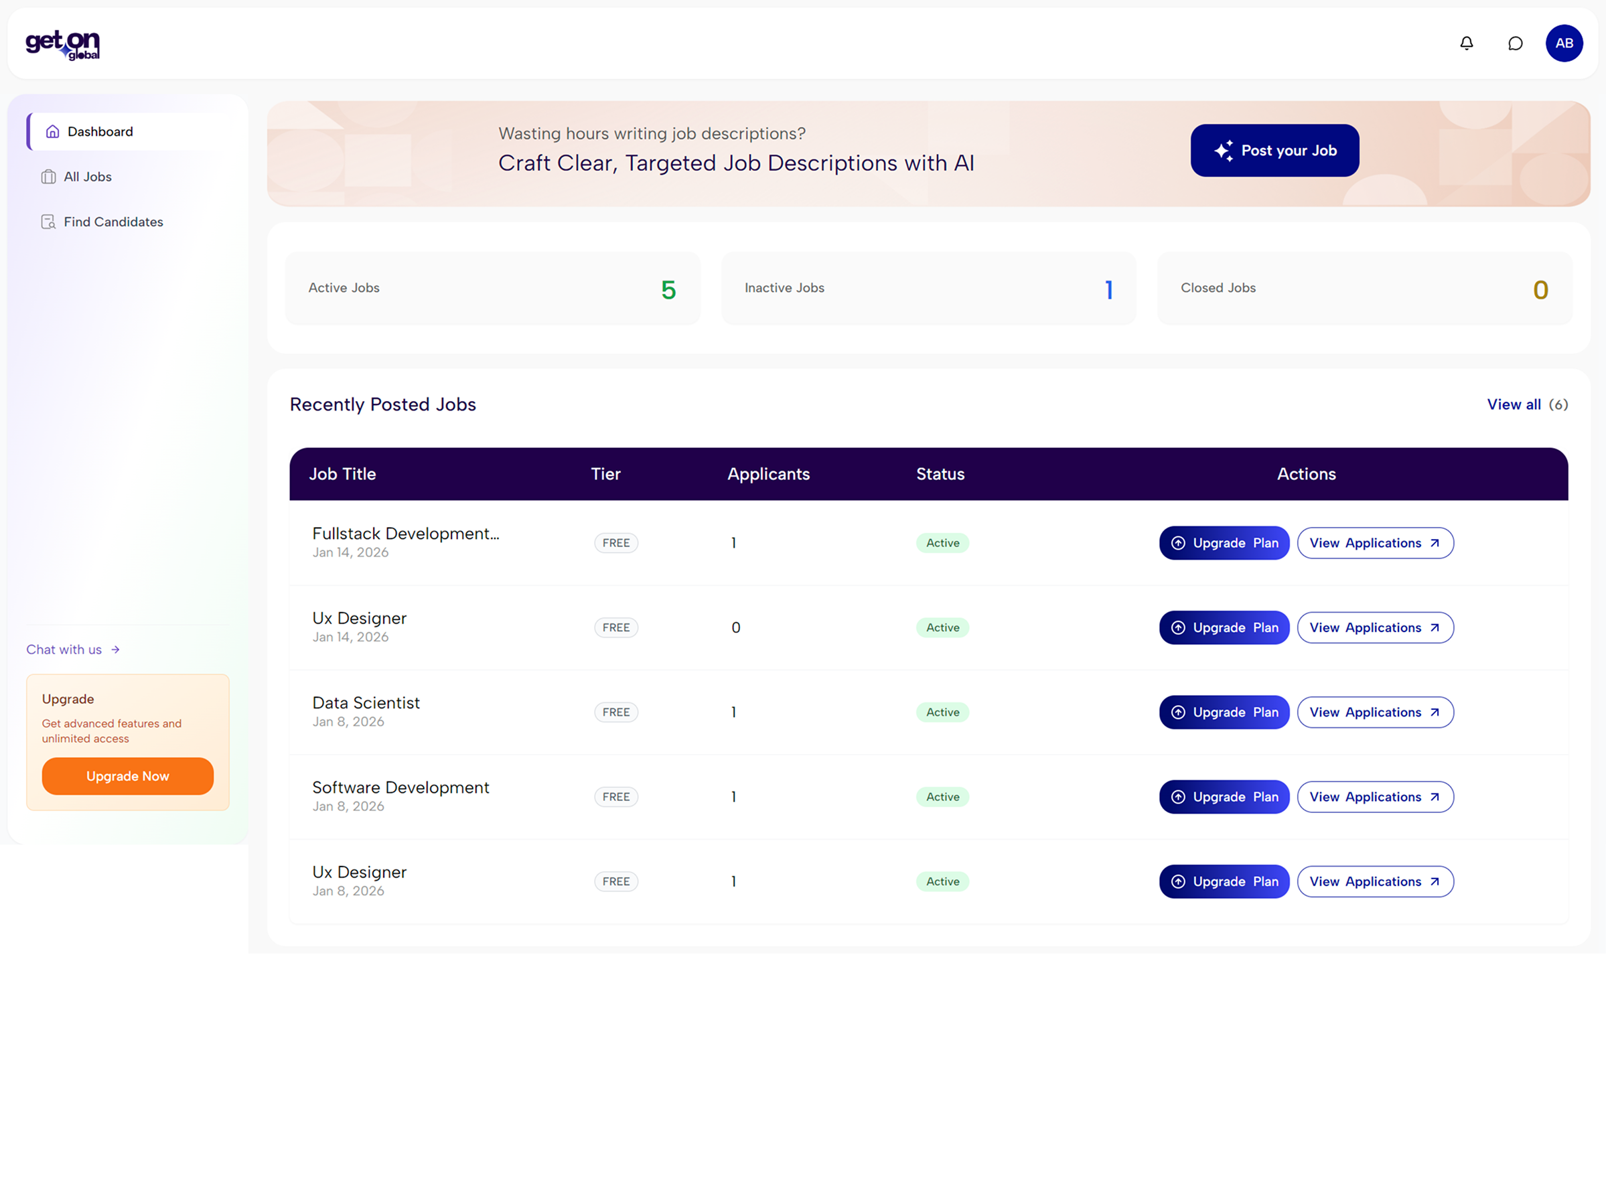Open the chat messages bubble icon
The height and width of the screenshot is (1204, 1606).
tap(1514, 44)
